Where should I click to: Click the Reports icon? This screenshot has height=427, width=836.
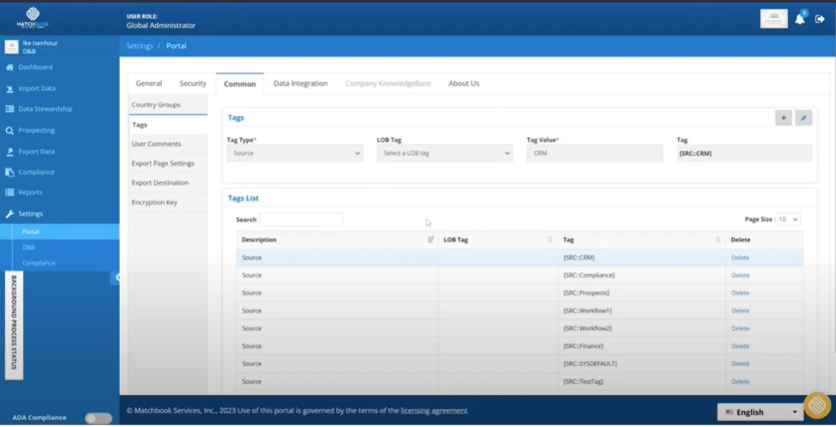point(10,192)
